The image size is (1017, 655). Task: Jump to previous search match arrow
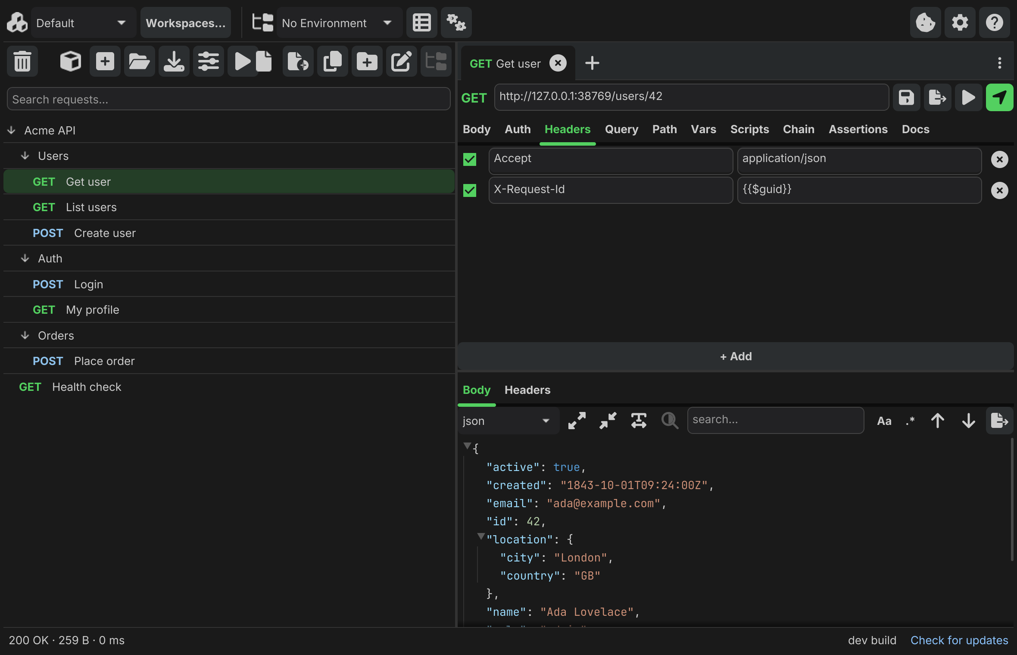pos(937,421)
